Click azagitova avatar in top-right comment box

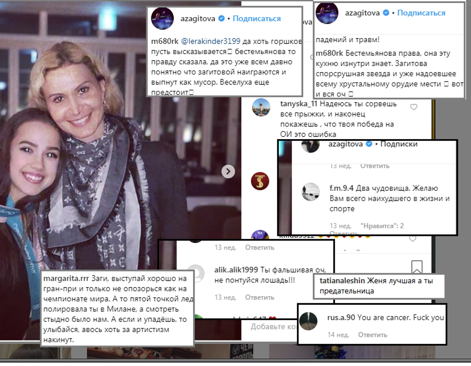coord(327,13)
